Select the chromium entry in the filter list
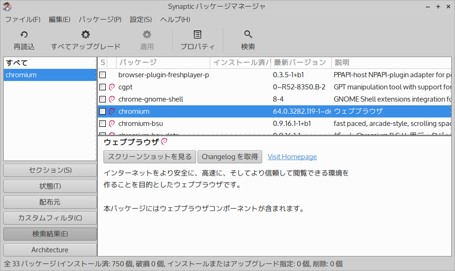The width and height of the screenshot is (455, 271). tap(21, 75)
